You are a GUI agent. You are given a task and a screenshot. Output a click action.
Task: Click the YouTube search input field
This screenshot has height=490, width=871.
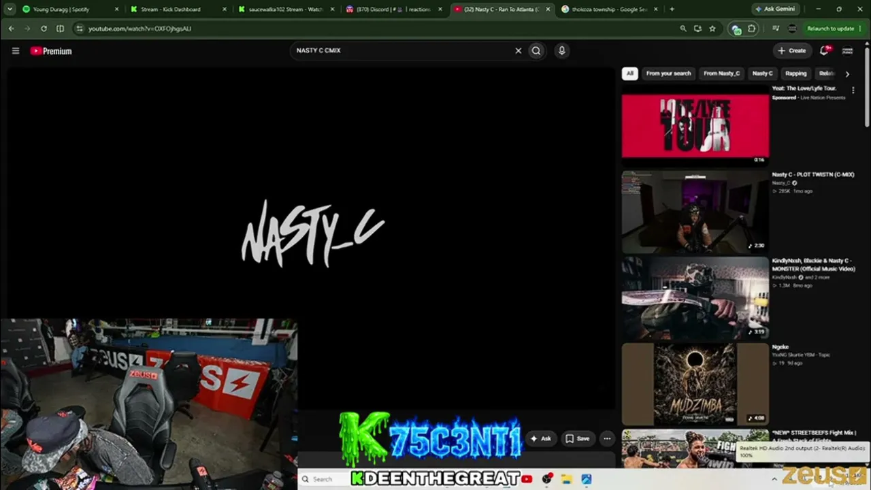click(403, 50)
